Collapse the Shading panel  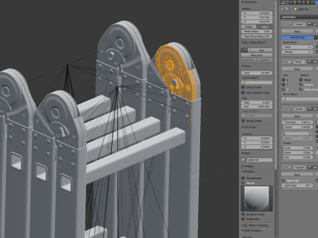[242, 171]
